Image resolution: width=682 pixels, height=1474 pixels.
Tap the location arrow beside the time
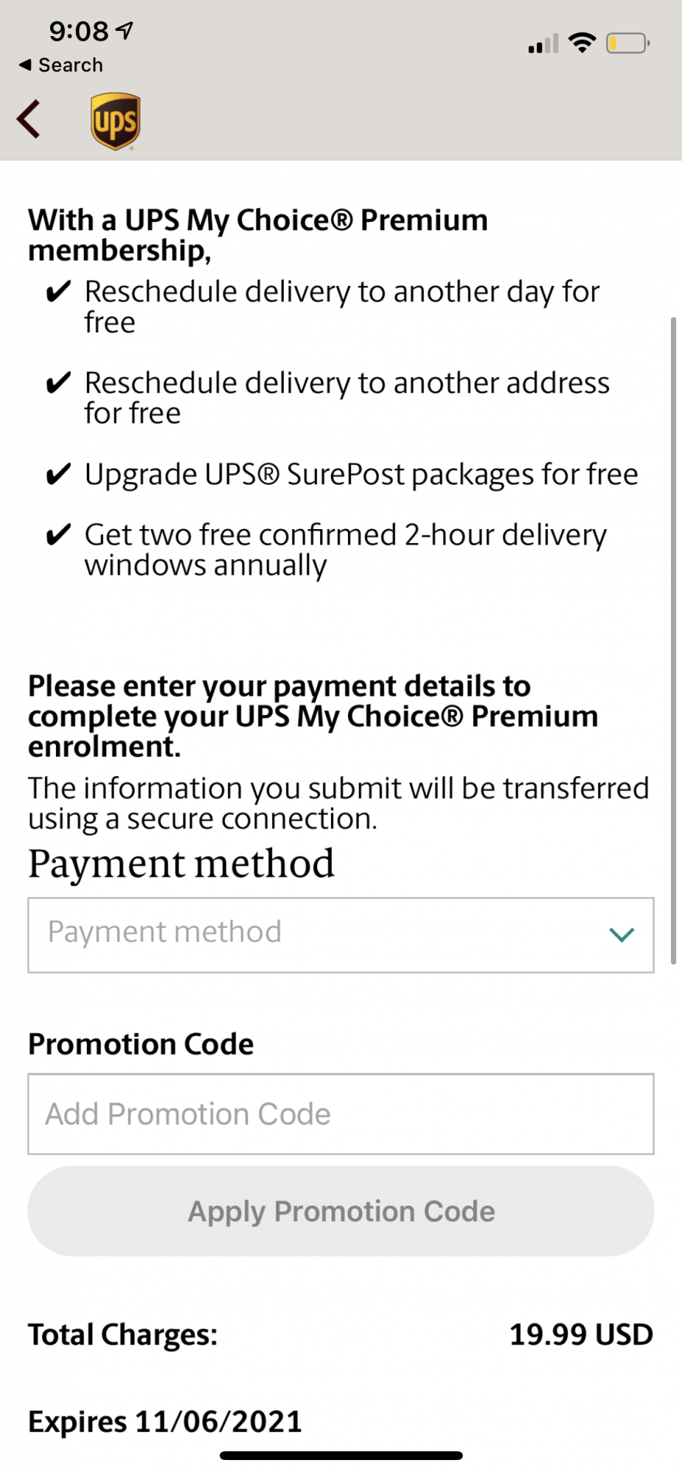(x=125, y=30)
